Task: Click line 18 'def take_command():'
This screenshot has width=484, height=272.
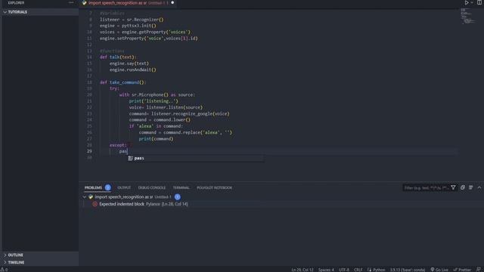Action: 123,82
